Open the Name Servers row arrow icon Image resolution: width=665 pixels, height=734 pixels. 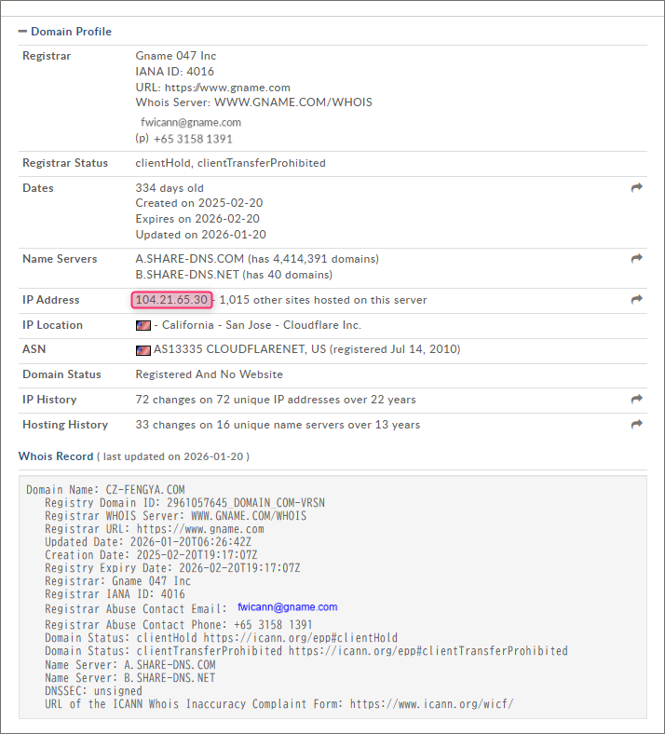637,259
